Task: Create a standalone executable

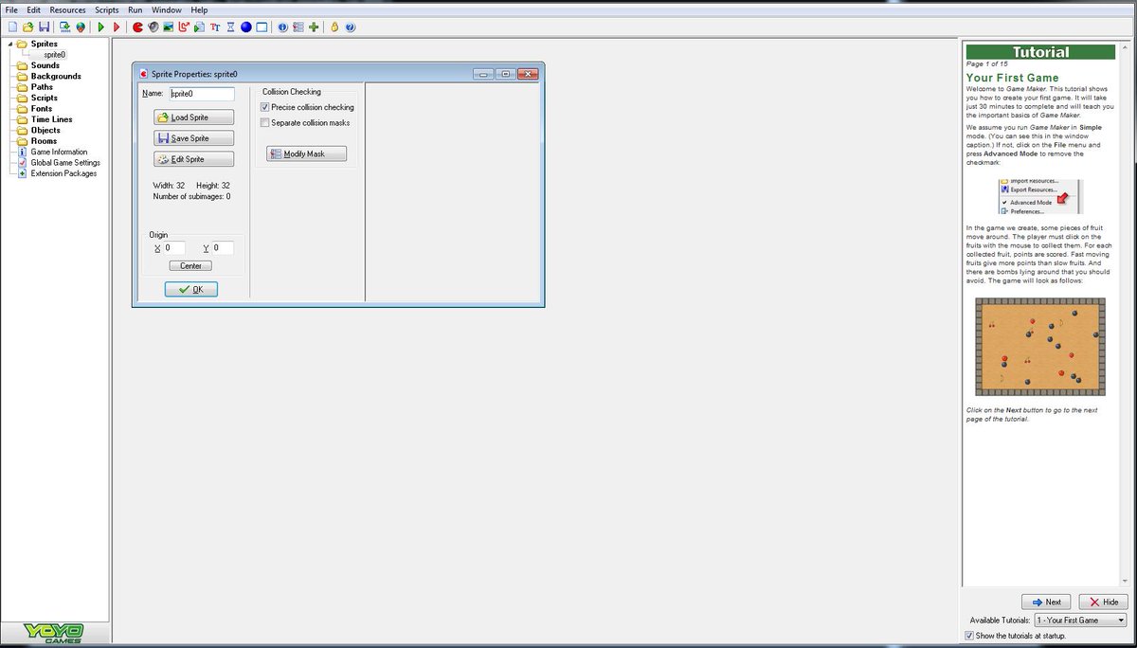Action: pyautogui.click(x=64, y=27)
